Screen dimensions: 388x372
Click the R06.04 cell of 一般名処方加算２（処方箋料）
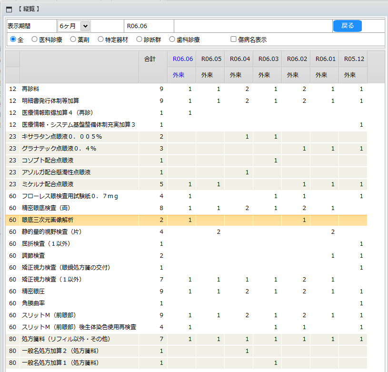[x=239, y=351]
